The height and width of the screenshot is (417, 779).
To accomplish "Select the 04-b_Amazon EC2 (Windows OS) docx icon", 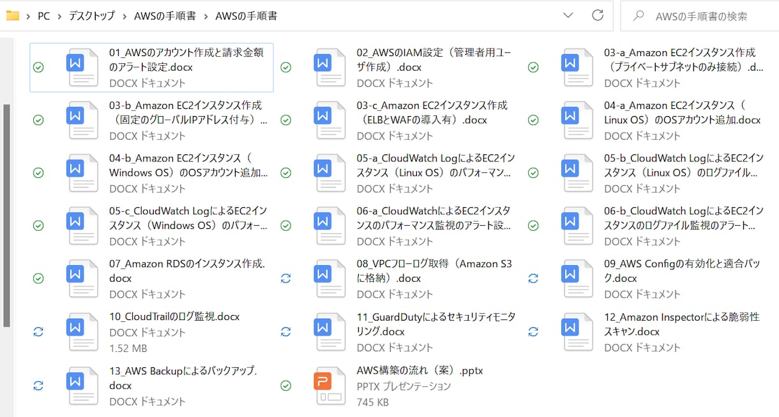I will (82, 173).
